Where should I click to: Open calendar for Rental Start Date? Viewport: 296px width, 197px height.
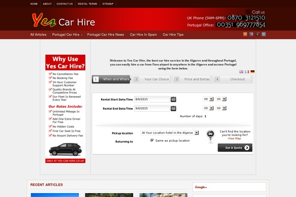pyautogui.click(x=173, y=99)
